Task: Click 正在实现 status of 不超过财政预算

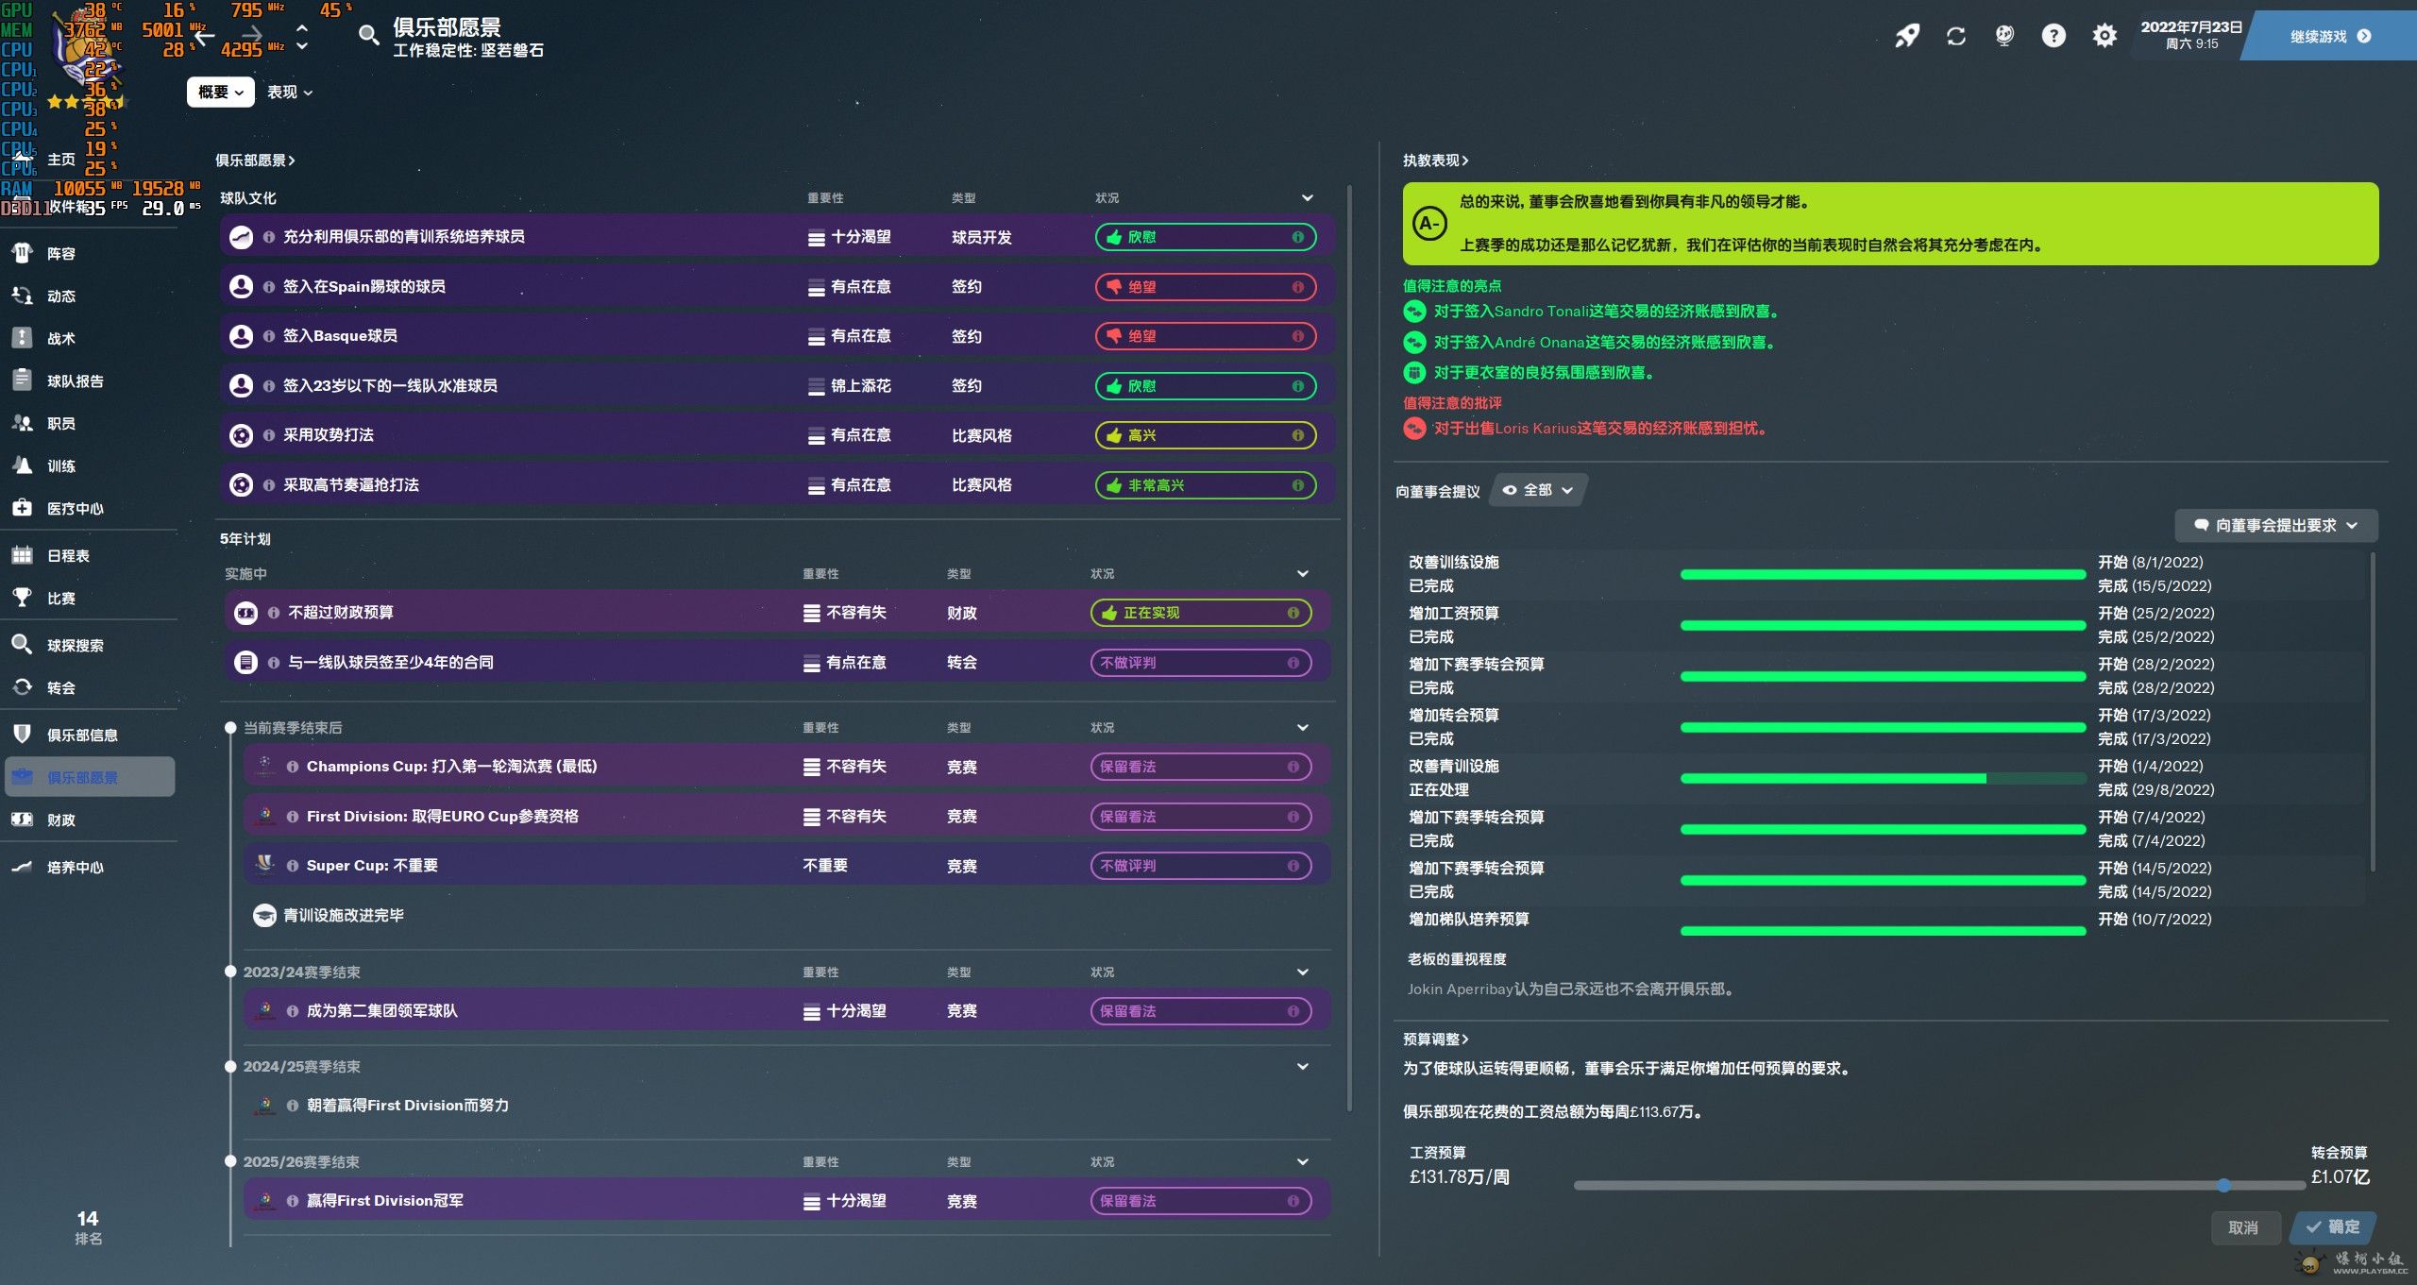Action: (x=1201, y=613)
